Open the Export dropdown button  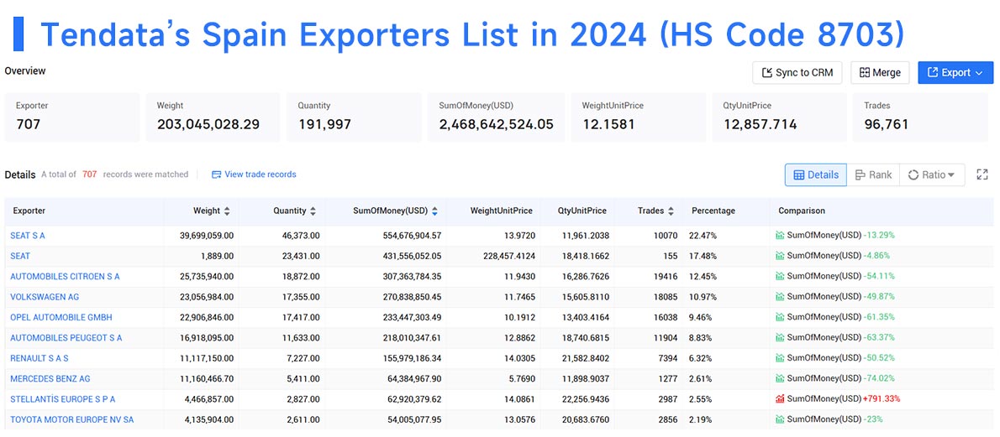[x=955, y=73]
